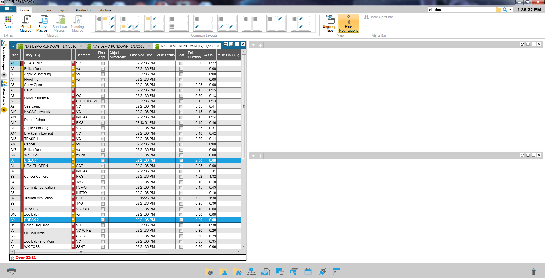Sort by Story Slug column header
The width and height of the screenshot is (545, 278).
[47, 55]
